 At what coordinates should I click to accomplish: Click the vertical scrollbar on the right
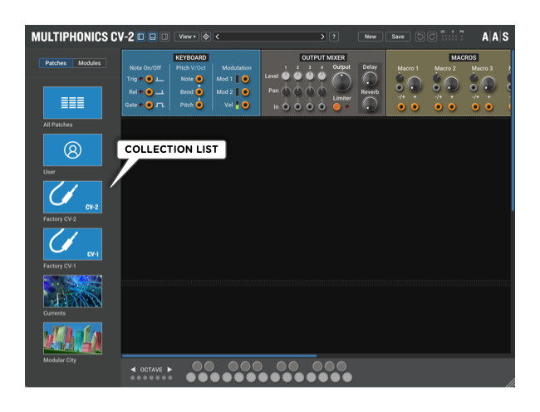513,130
